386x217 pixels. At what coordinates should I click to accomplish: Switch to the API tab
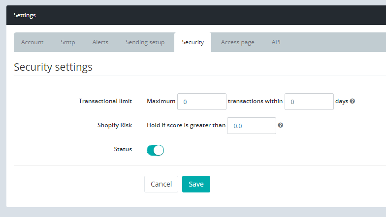pos(276,42)
